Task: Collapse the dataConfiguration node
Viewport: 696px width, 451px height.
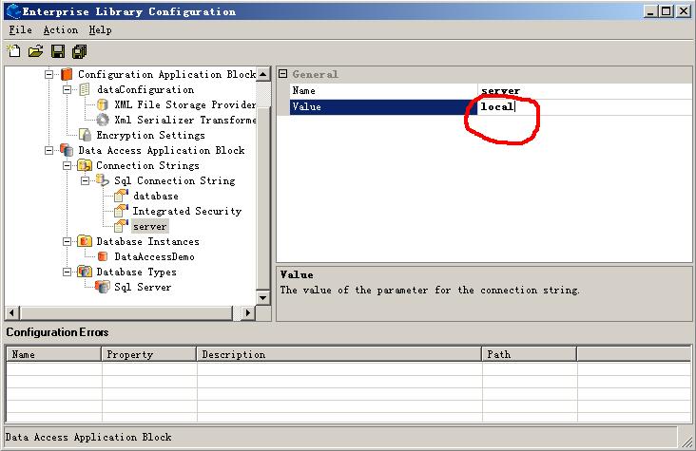Action: pyautogui.click(x=67, y=89)
